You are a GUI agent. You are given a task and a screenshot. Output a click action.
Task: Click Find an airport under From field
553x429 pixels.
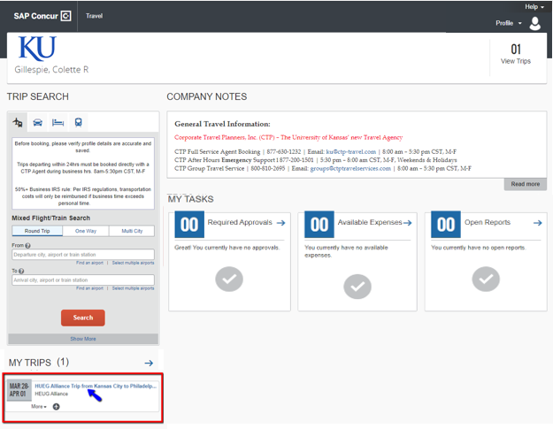coord(89,263)
